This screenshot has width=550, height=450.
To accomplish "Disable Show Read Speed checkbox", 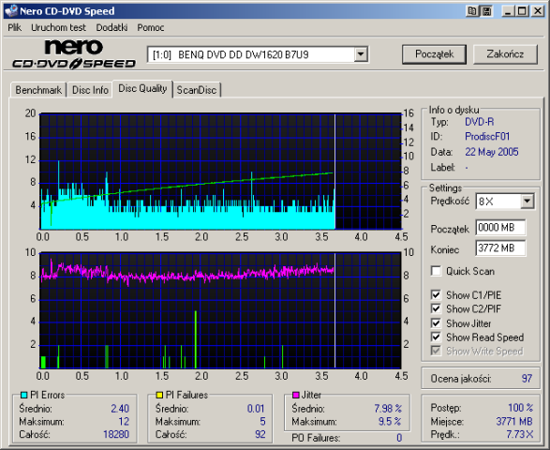I will click(436, 337).
